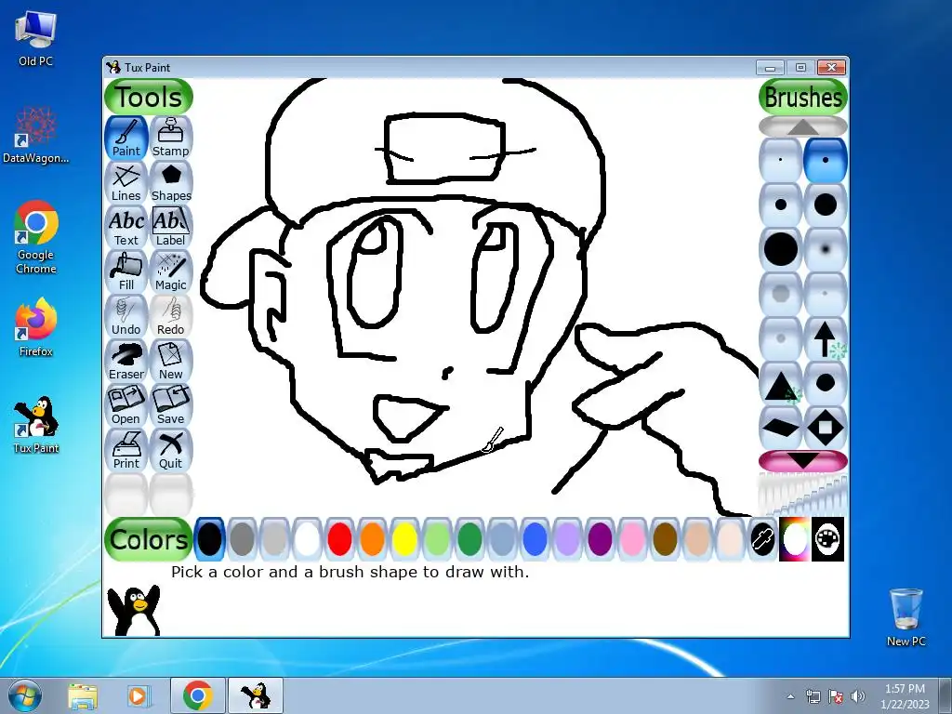952x714 pixels.
Task: Choose the medium round brush
Action: (781, 205)
